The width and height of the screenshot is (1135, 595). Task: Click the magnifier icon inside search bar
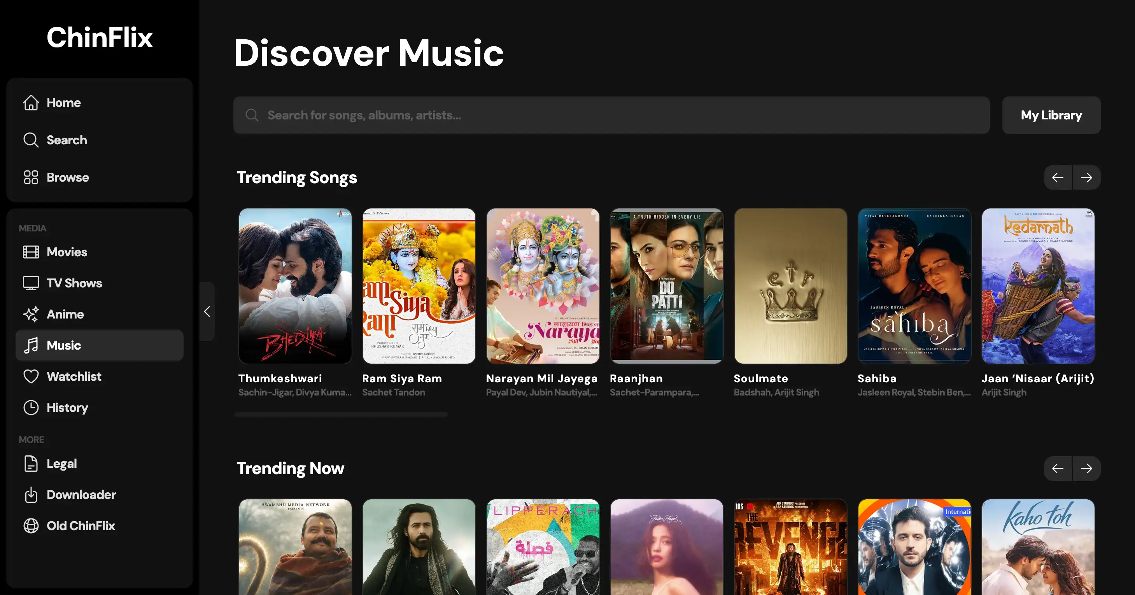tap(252, 115)
